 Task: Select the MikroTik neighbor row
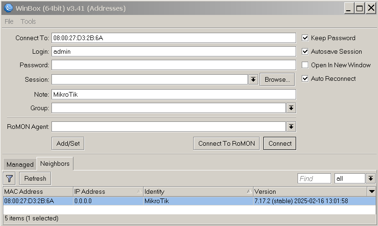pyautogui.click(x=156, y=201)
